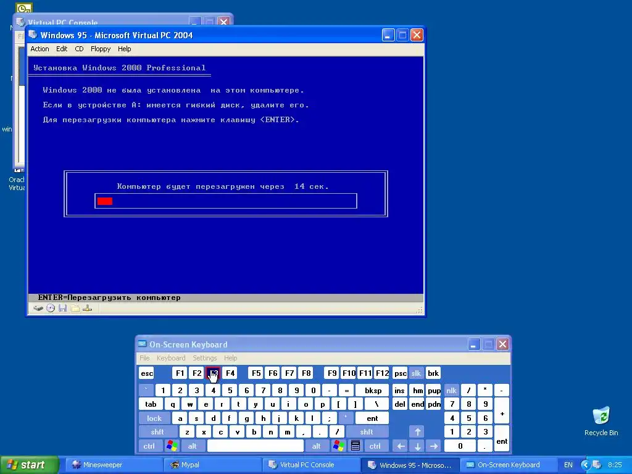Switch to Virtual PC Console in the taskbar
The image size is (632, 474).
pos(311,465)
